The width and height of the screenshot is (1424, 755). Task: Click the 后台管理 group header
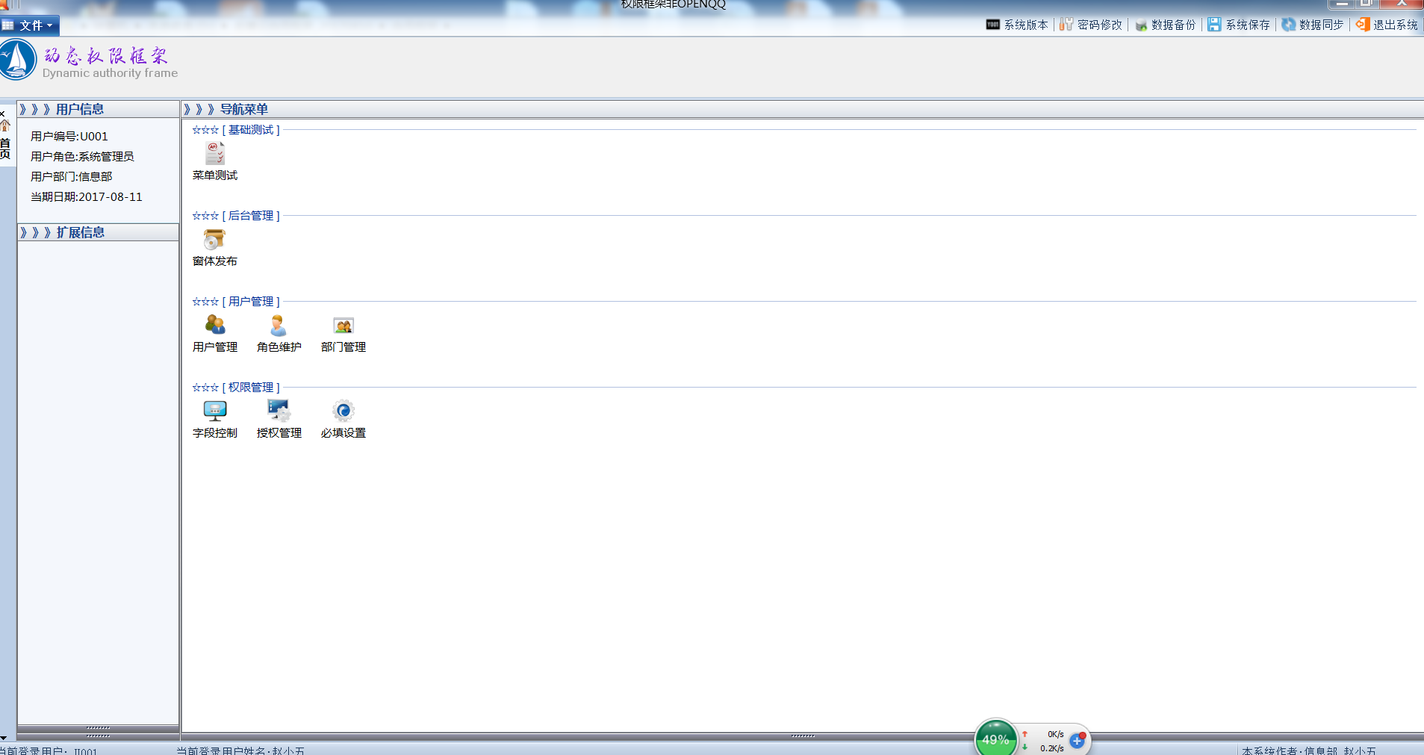tap(251, 216)
